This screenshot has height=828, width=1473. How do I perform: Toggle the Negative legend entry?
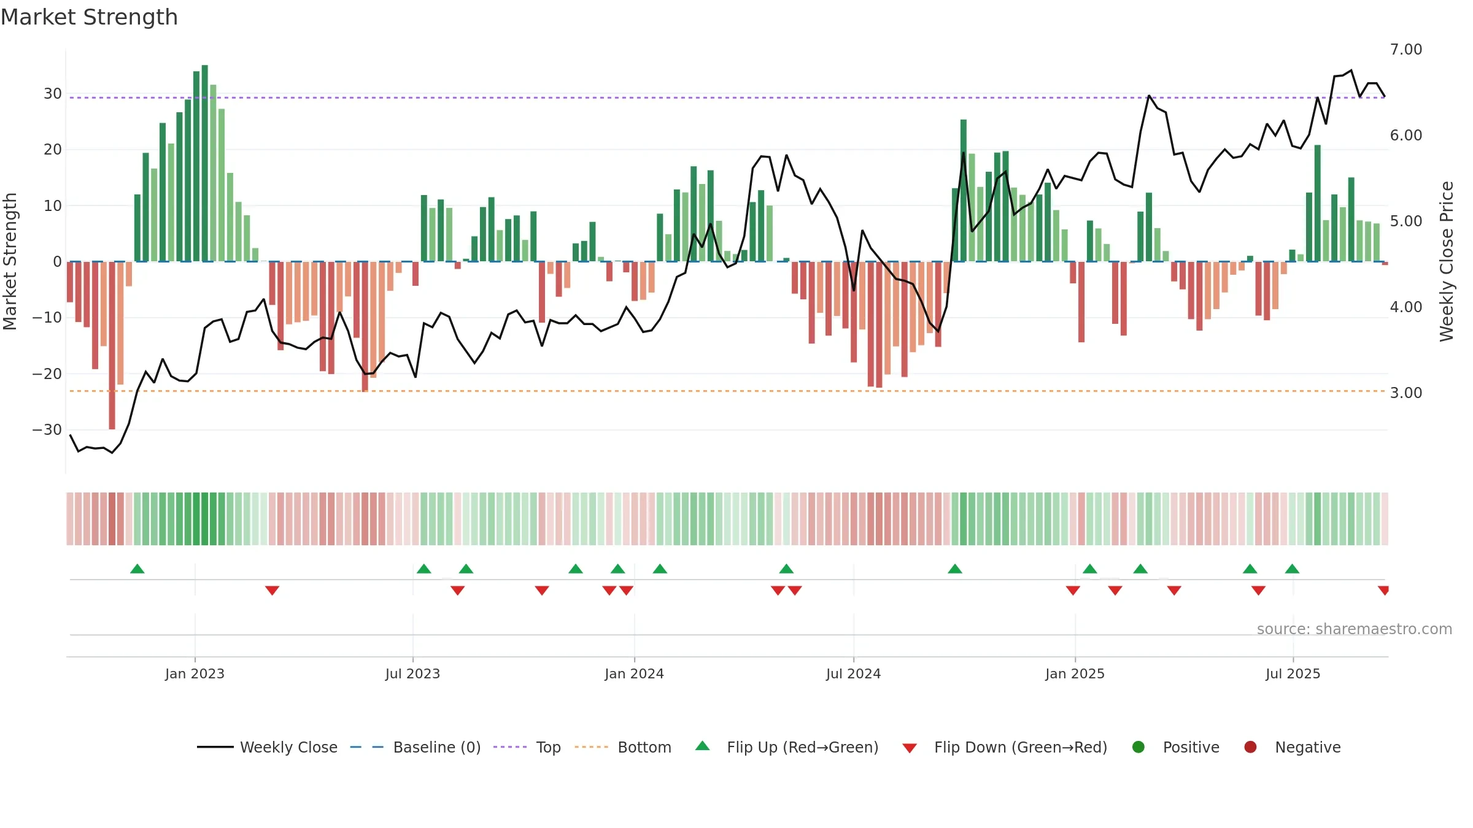(1292, 747)
